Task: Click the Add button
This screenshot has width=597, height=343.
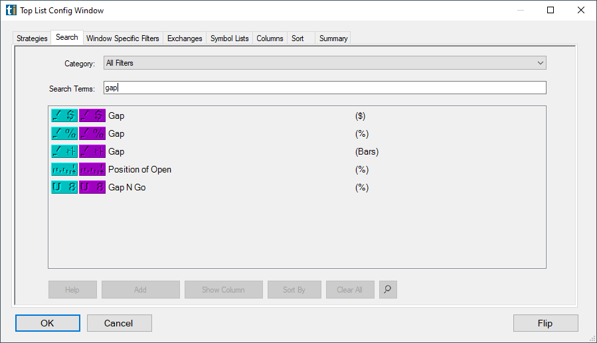Action: point(141,290)
